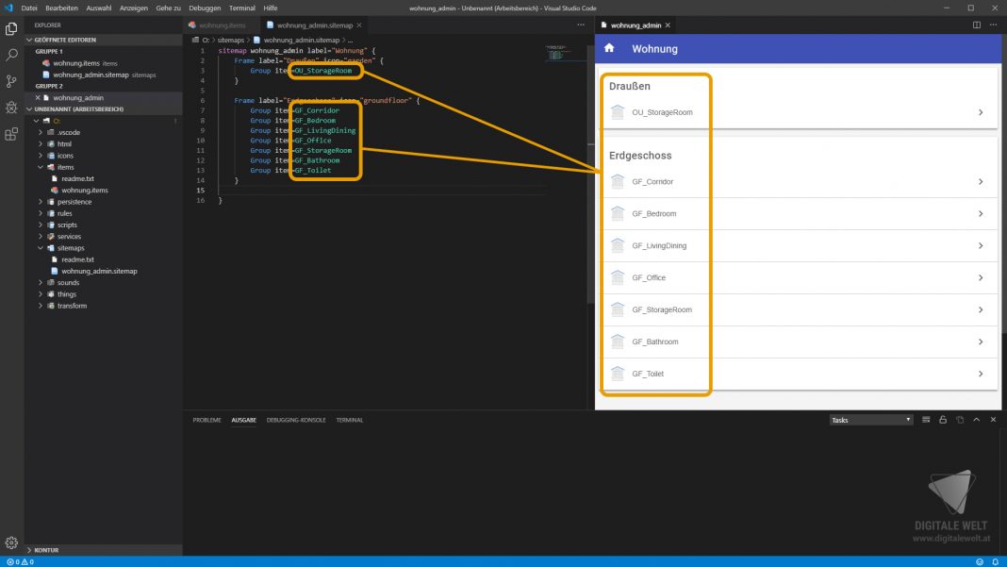Open the Extensions view

coord(11,134)
